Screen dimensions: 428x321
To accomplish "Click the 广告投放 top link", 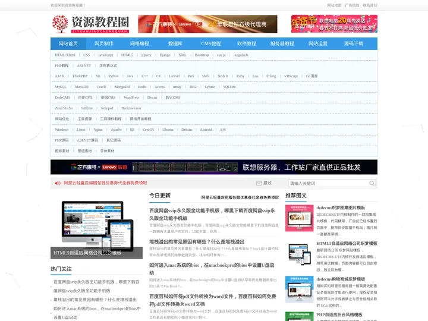I will point(352,5).
